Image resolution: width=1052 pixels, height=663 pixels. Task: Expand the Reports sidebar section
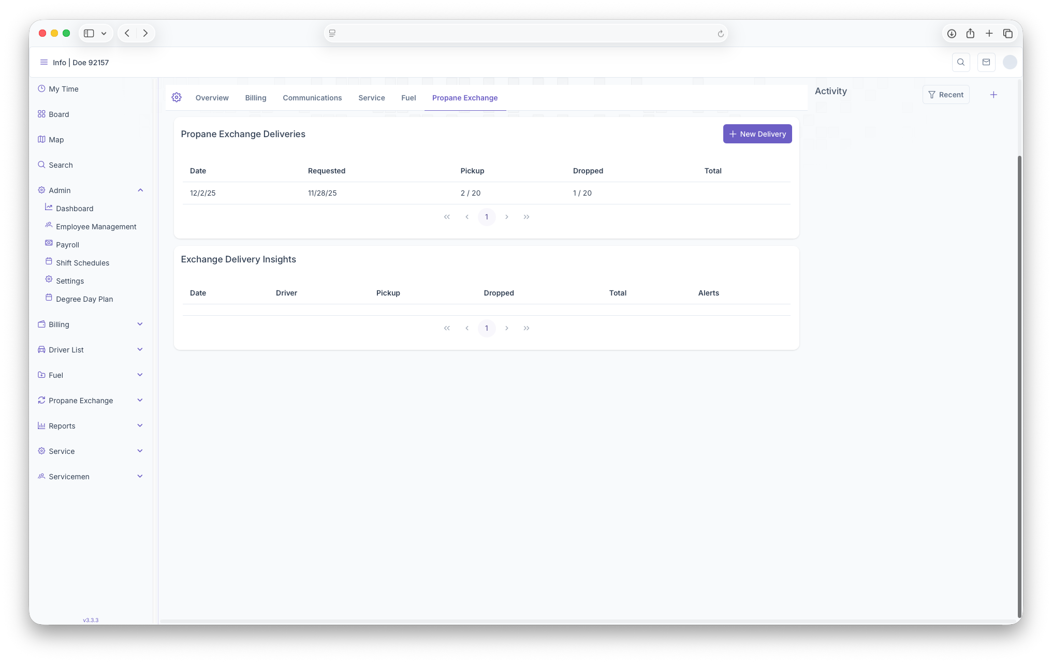pos(140,426)
